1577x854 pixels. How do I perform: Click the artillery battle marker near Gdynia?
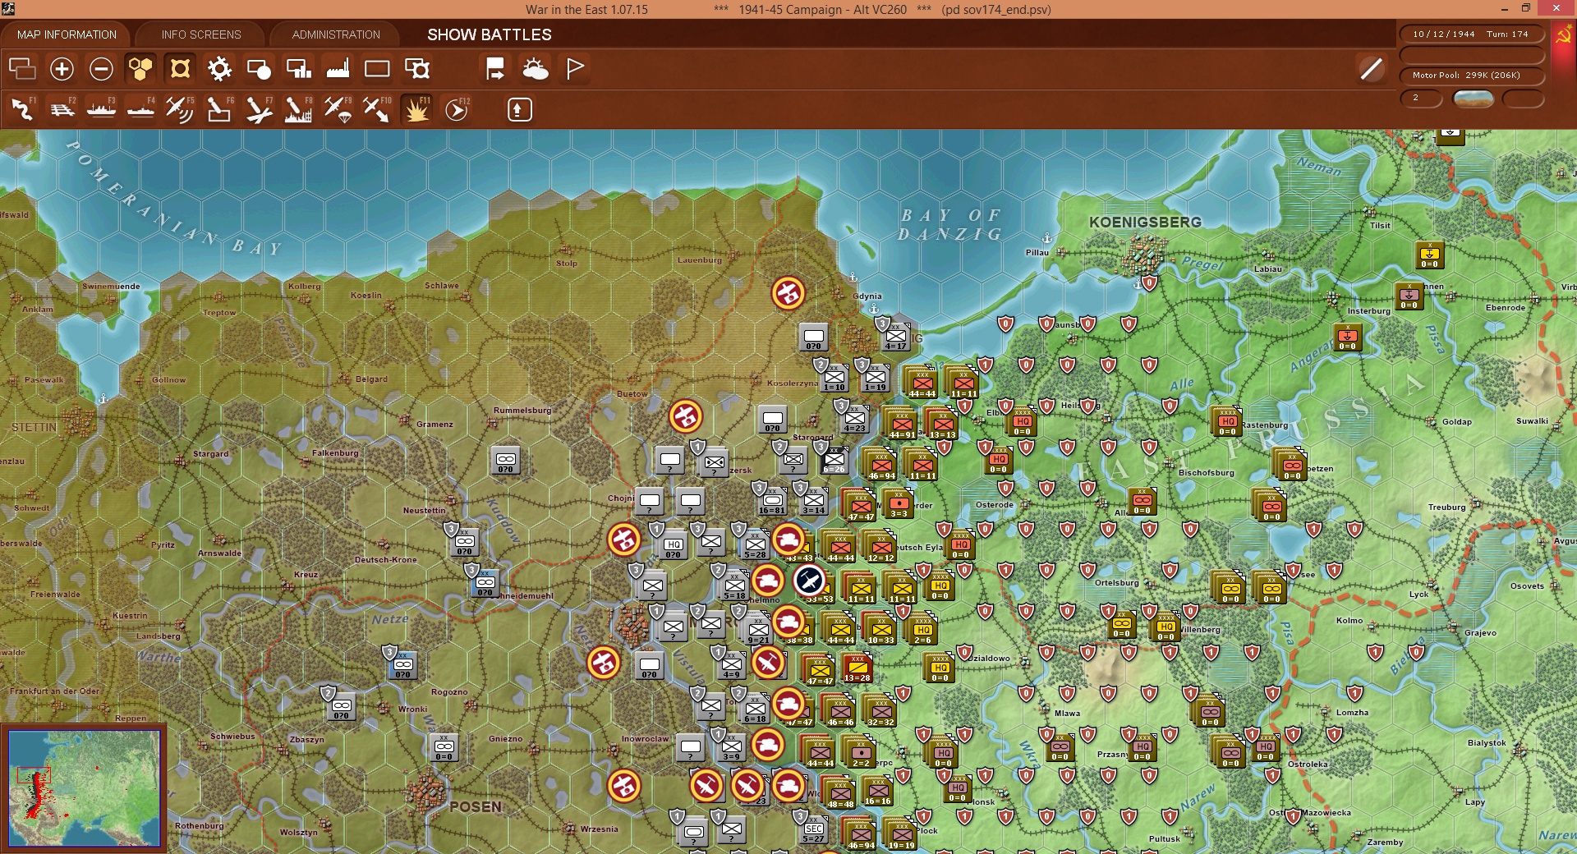(x=788, y=293)
